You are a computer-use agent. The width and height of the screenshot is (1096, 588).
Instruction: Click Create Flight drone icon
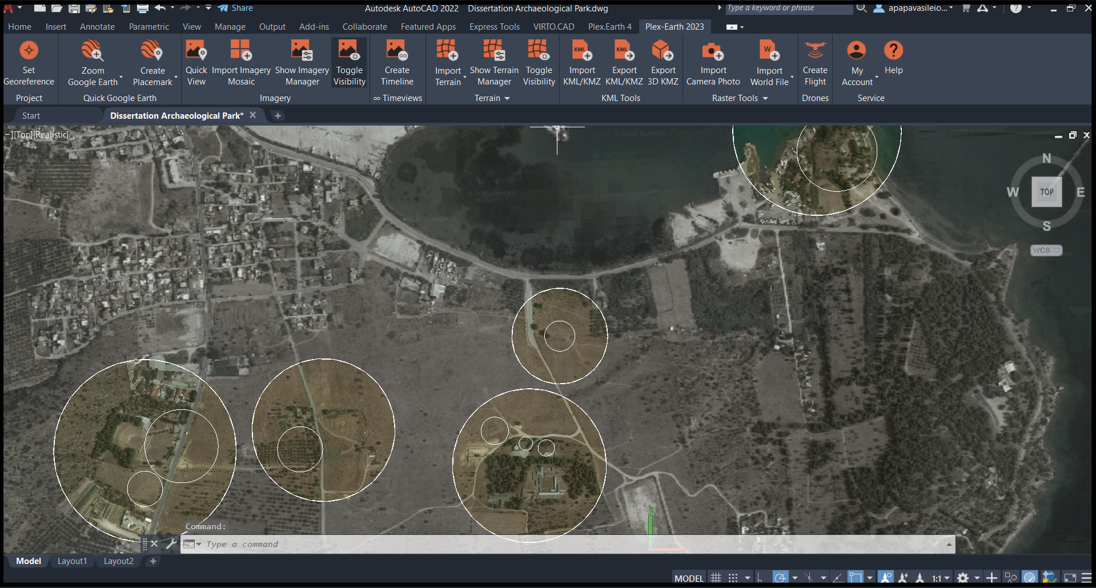click(x=815, y=50)
